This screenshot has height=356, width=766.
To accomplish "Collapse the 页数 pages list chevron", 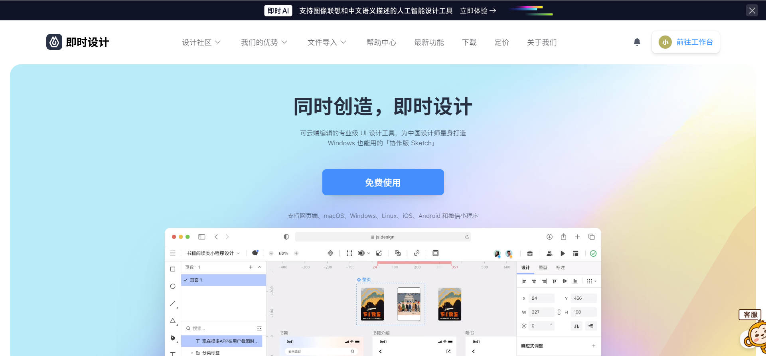I will pos(260,267).
